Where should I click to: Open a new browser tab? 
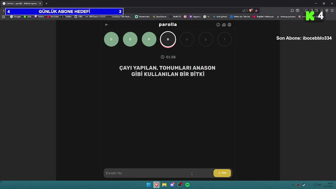46,3
